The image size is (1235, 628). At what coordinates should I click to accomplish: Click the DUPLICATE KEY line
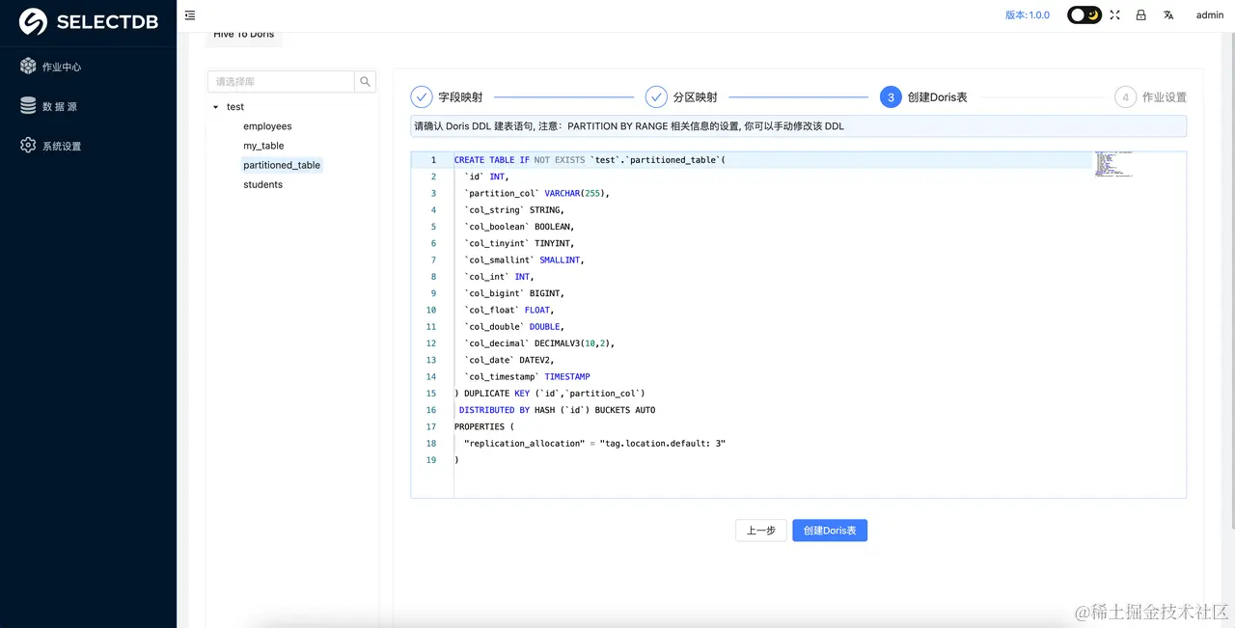pyautogui.click(x=549, y=394)
